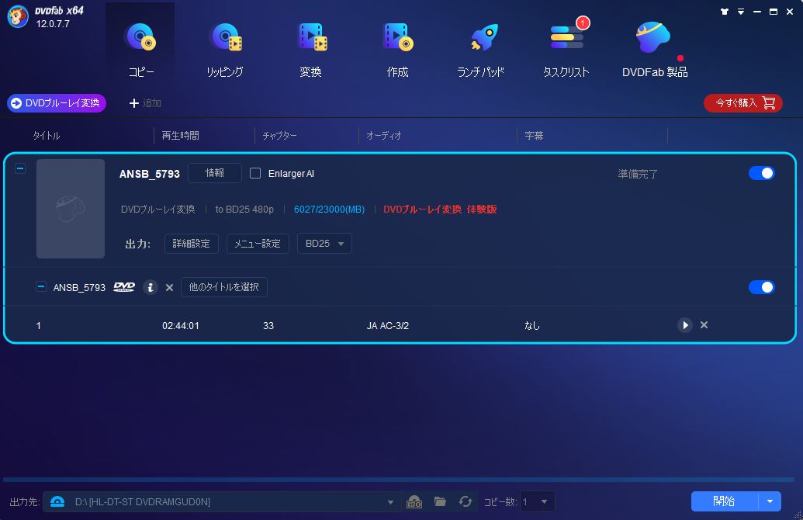This screenshot has height=520, width=803.
Task: Click the 再生時間 column header
Action: 180,135
